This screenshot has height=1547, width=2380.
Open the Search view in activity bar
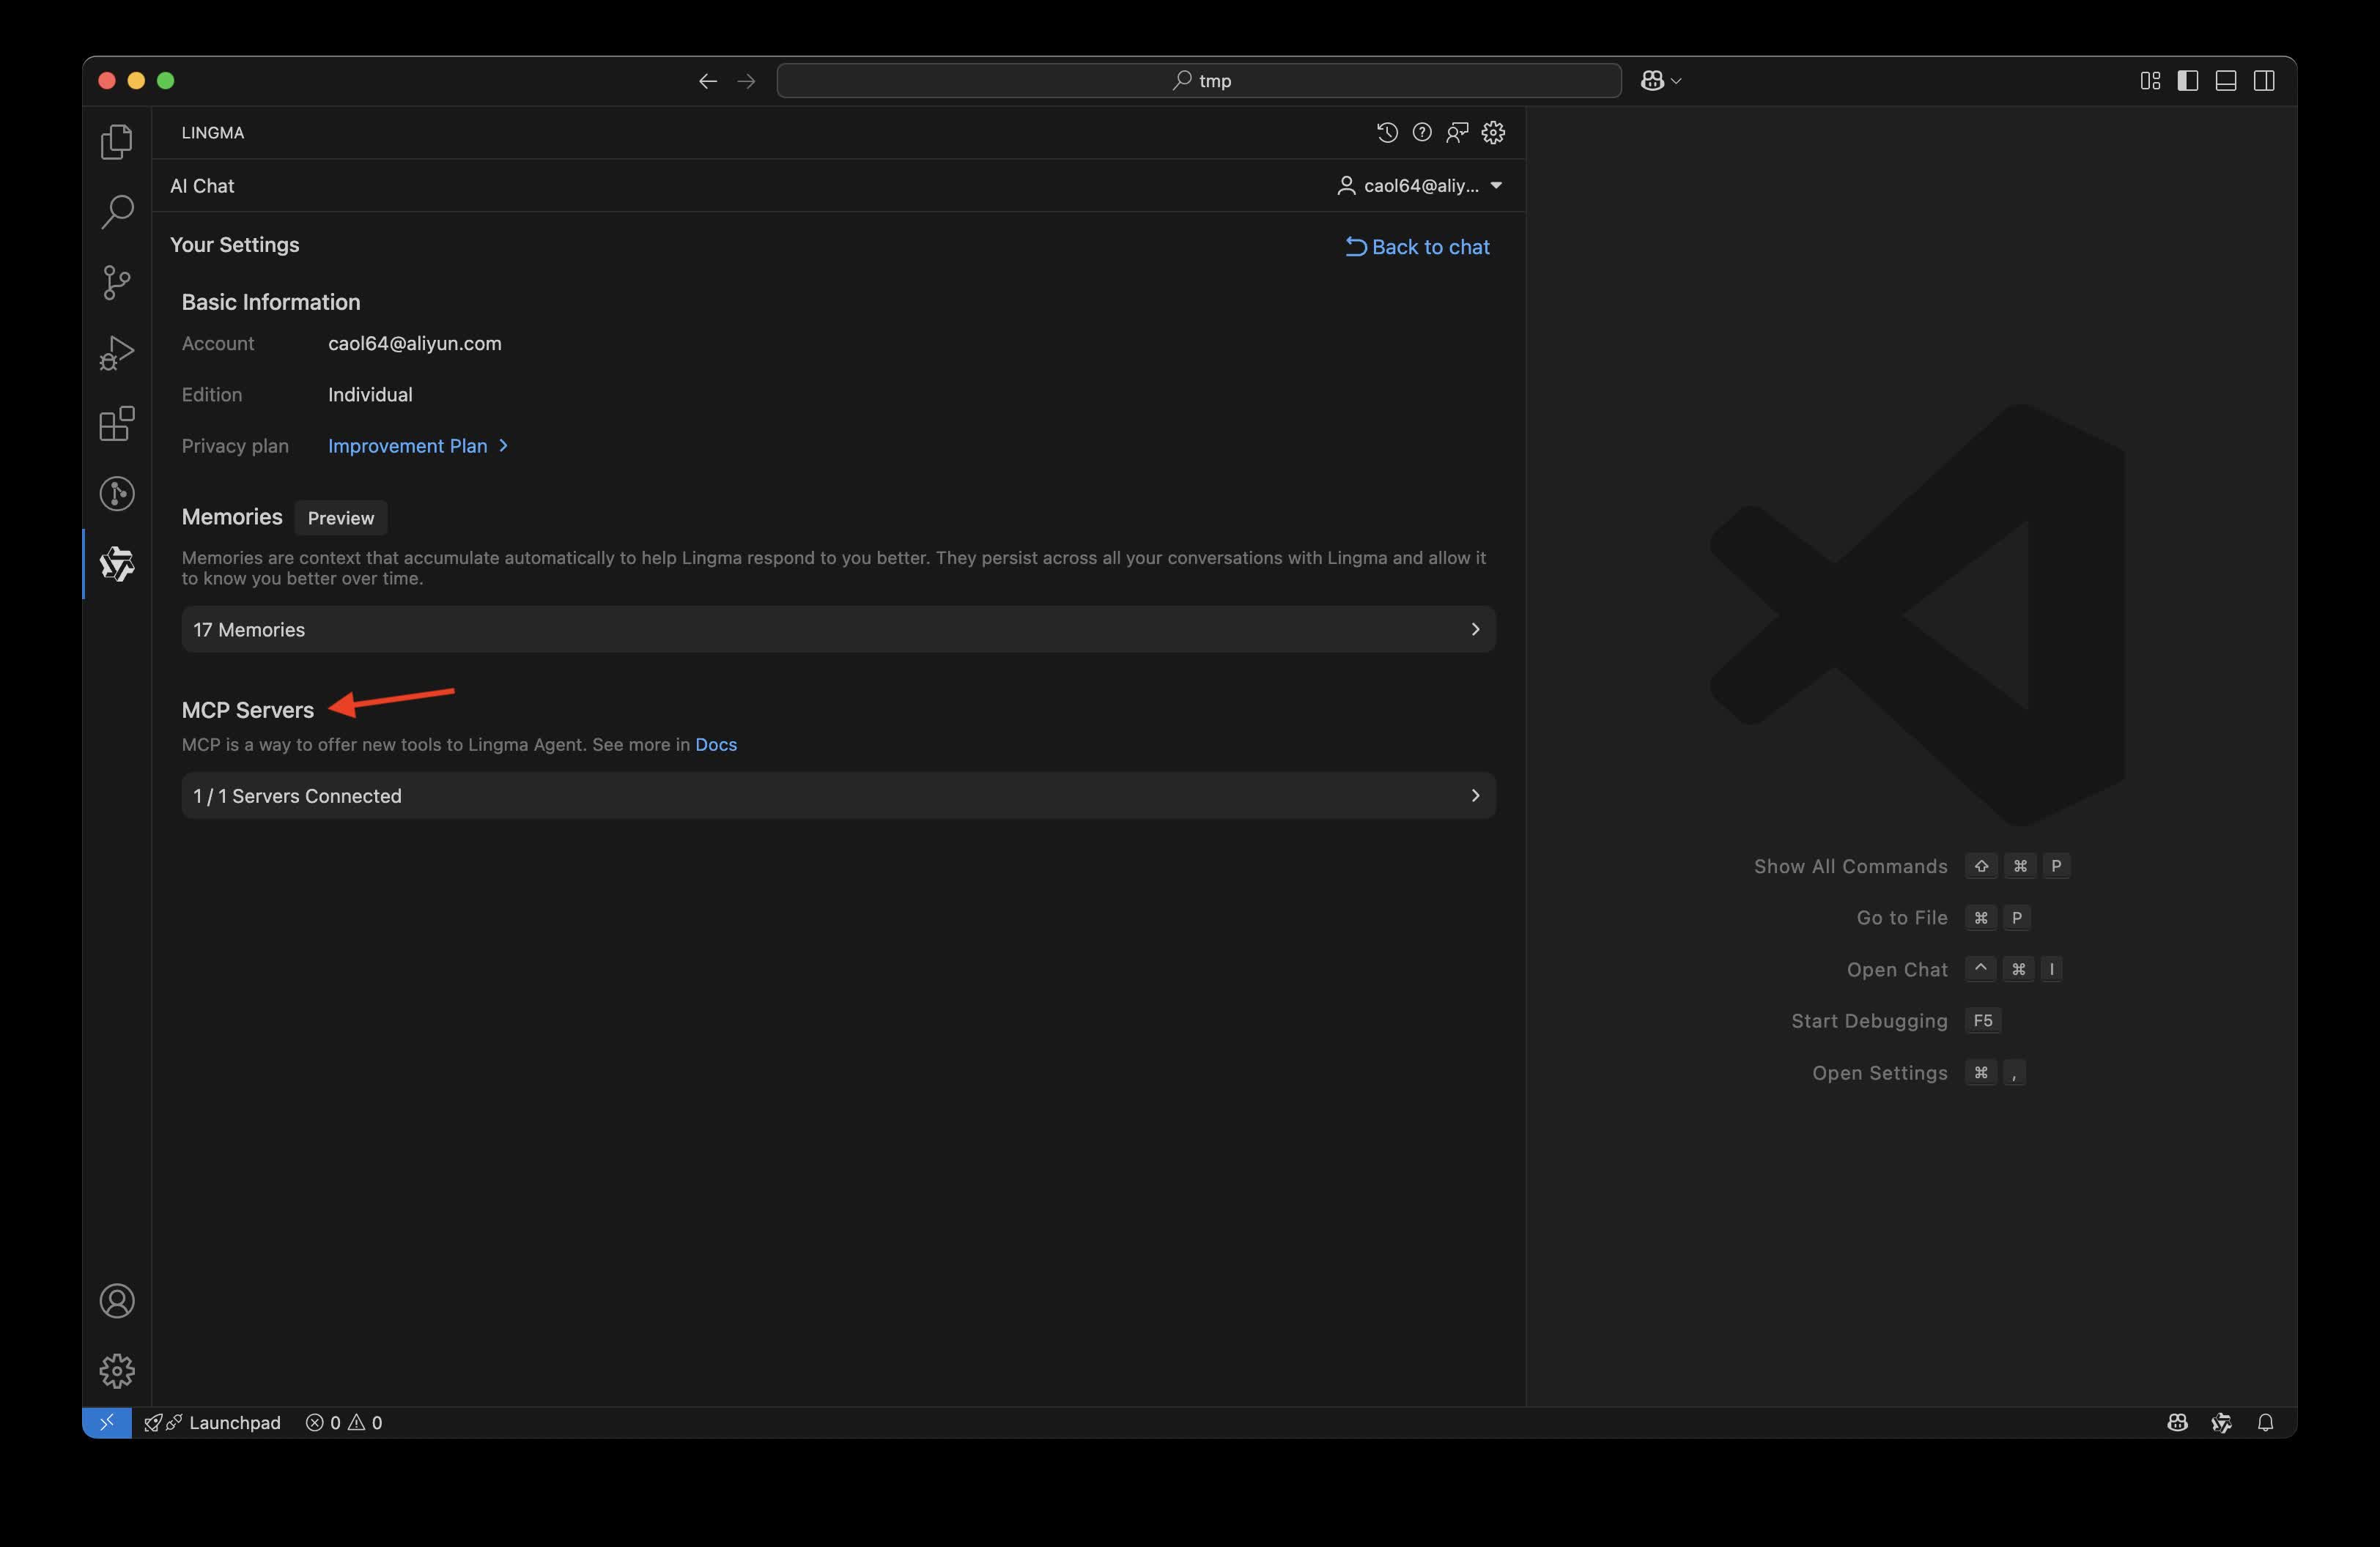pyautogui.click(x=117, y=212)
